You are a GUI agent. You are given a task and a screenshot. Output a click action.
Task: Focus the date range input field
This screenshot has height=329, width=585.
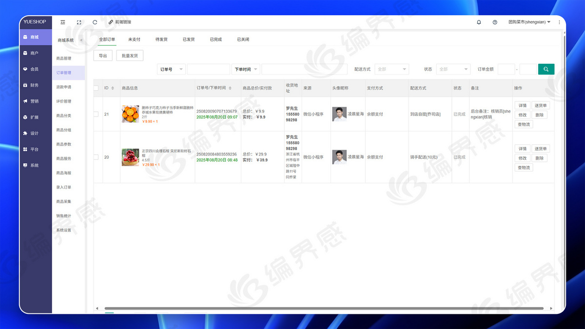tap(305, 69)
